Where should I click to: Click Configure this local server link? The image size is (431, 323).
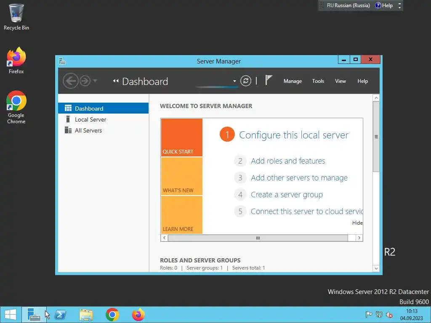tap(293, 135)
